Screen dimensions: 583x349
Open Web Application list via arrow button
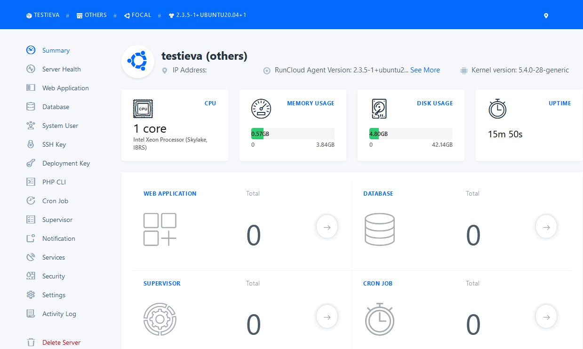pos(327,227)
